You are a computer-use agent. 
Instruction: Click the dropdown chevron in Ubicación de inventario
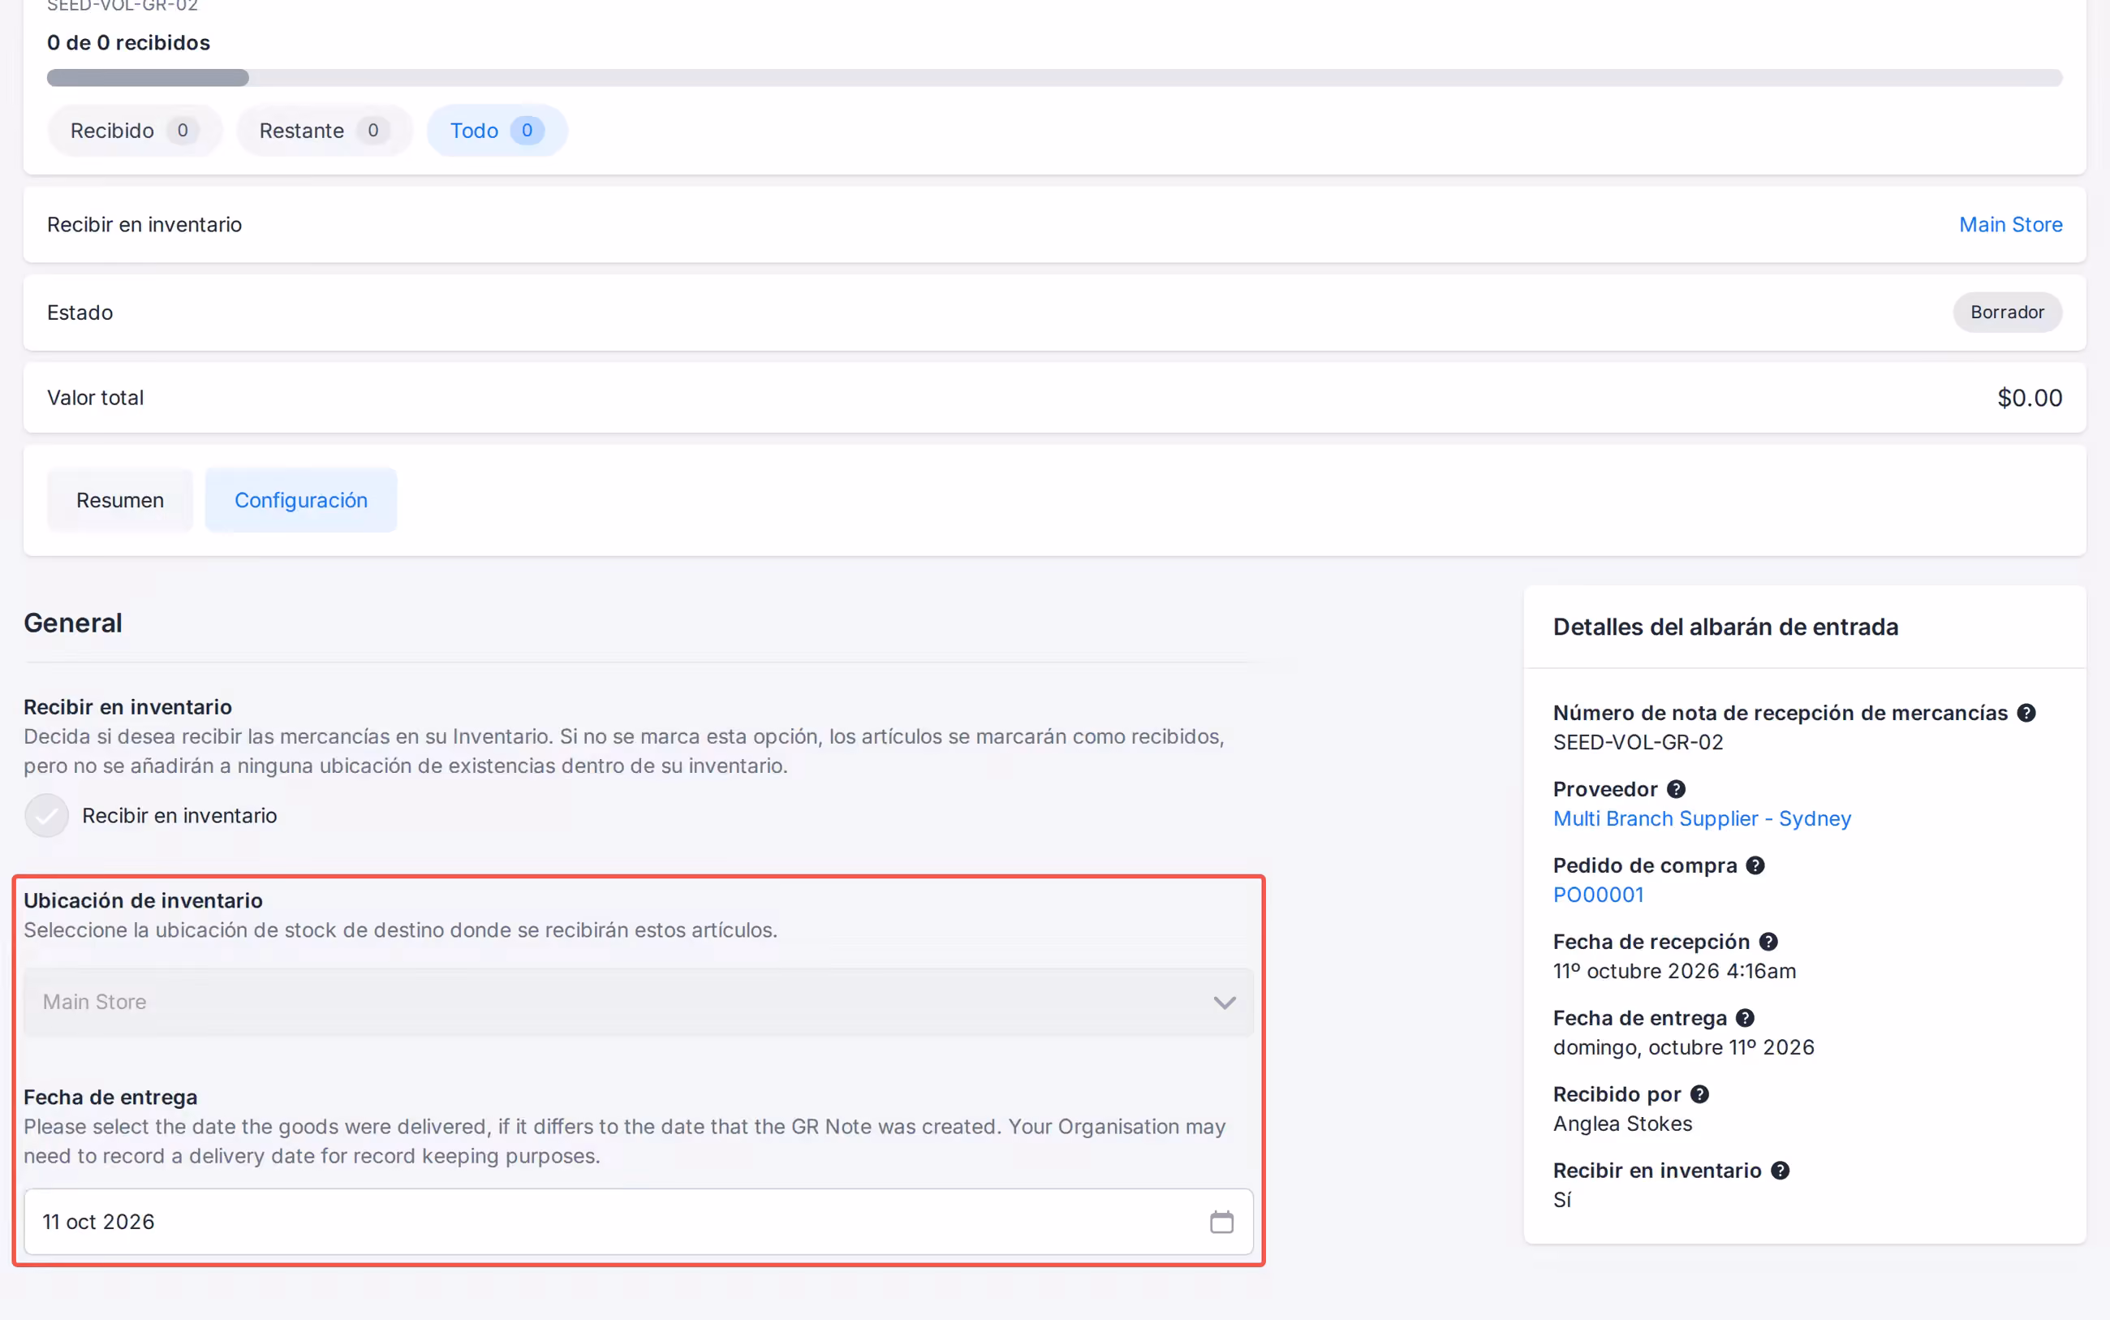[1225, 1003]
